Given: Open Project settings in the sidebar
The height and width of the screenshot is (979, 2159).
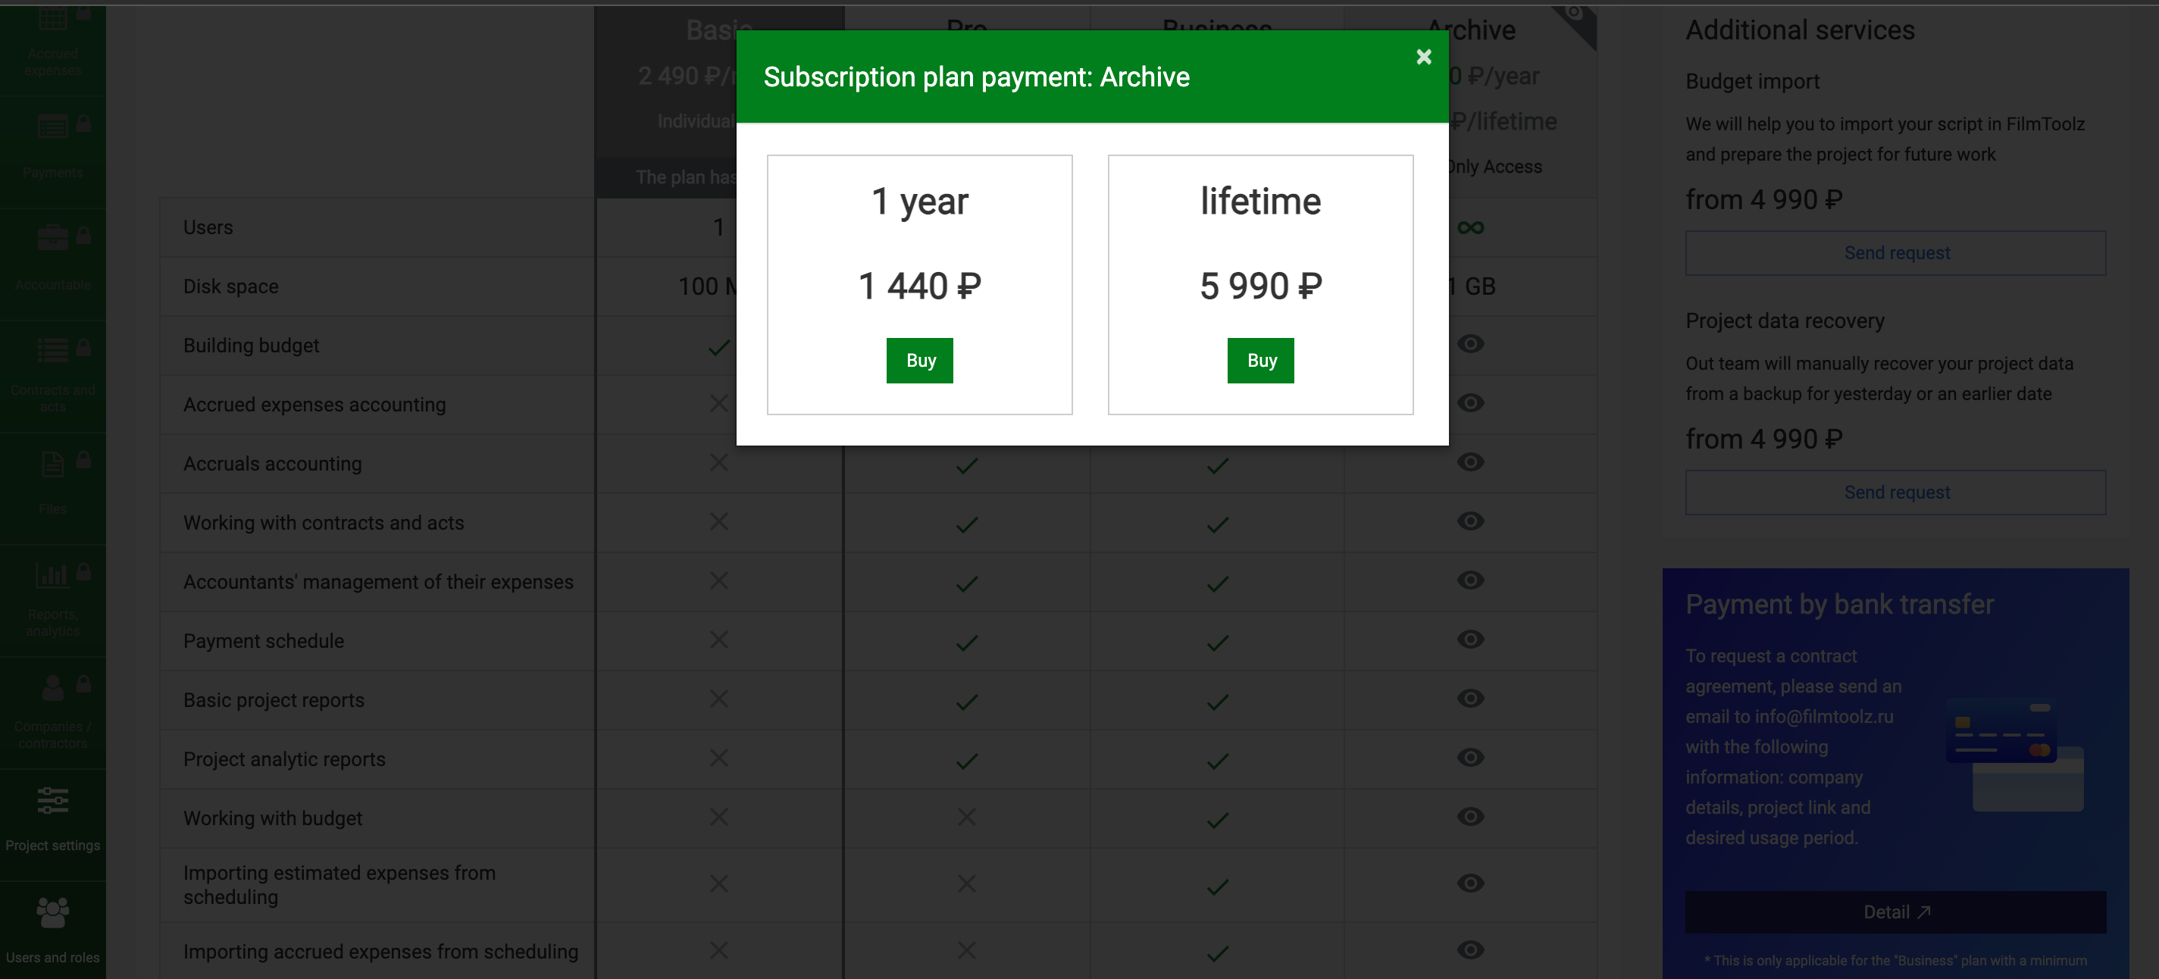Looking at the screenshot, I should (53, 818).
